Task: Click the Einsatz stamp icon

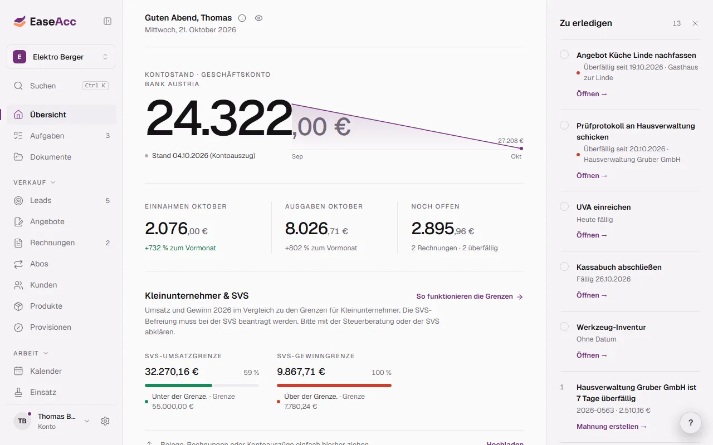Action: (18, 392)
